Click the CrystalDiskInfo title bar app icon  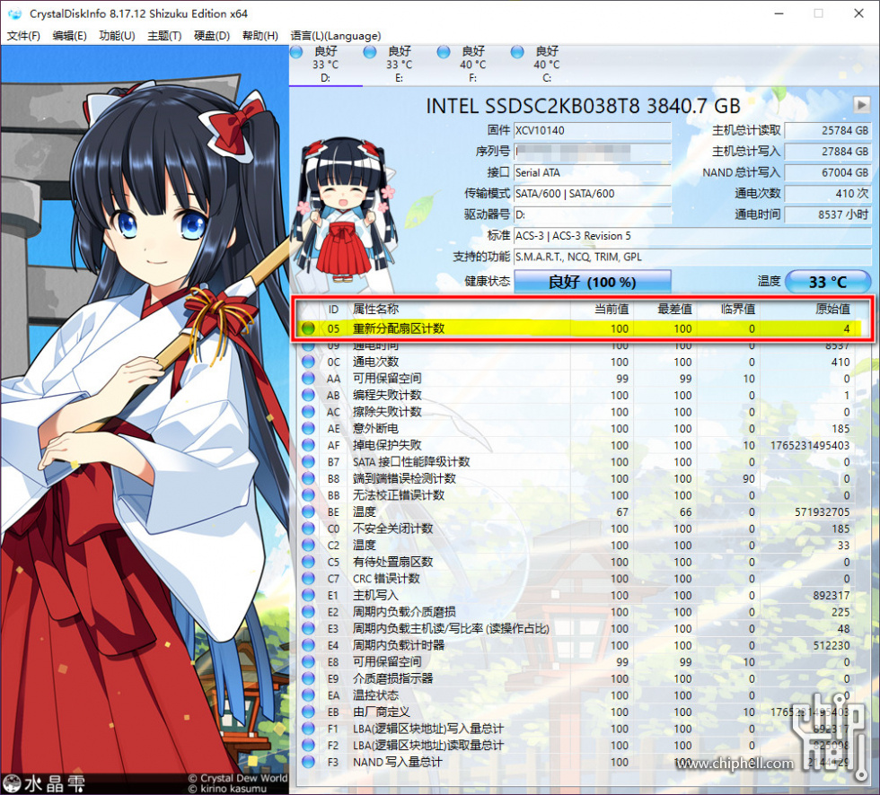[15, 13]
